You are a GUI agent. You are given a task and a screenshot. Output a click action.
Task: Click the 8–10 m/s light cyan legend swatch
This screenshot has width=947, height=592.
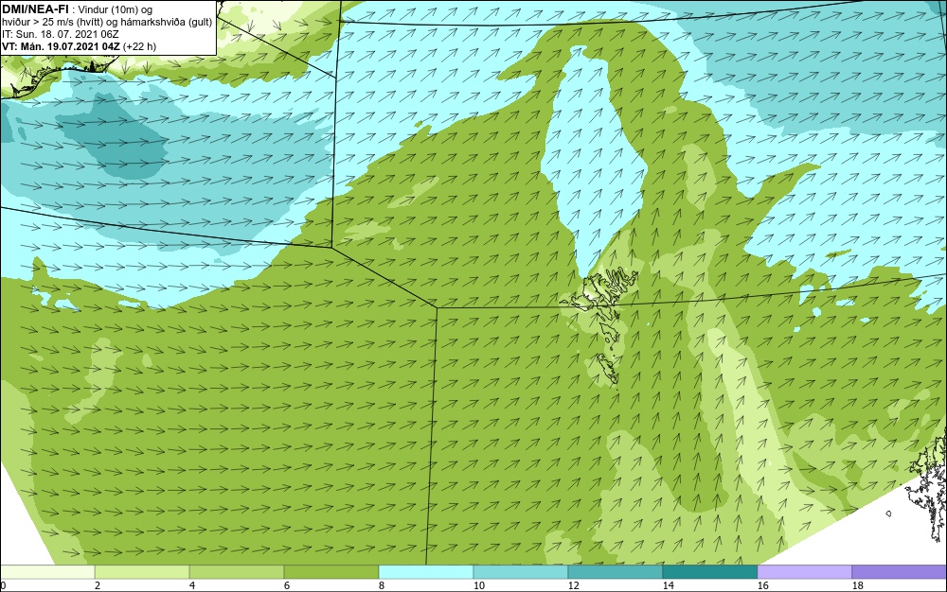pyautogui.click(x=426, y=572)
